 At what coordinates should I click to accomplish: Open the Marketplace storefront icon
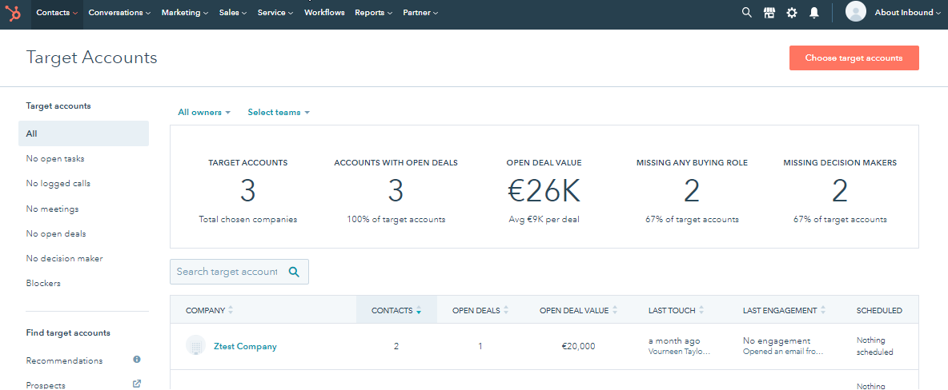point(769,13)
